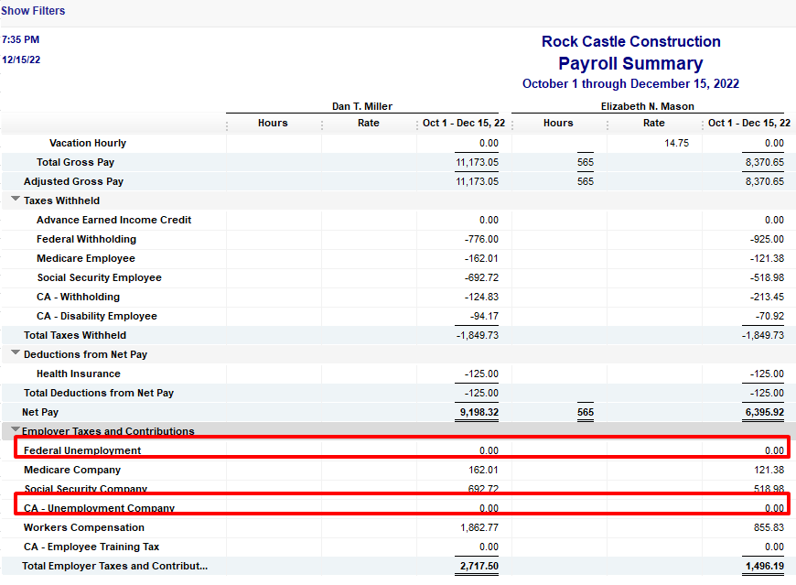Click the Show Filters link
The width and height of the screenshot is (796, 585).
coord(33,11)
